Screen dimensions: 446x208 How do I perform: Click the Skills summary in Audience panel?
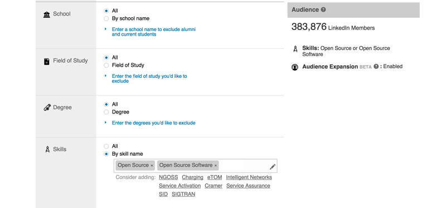pos(346,51)
